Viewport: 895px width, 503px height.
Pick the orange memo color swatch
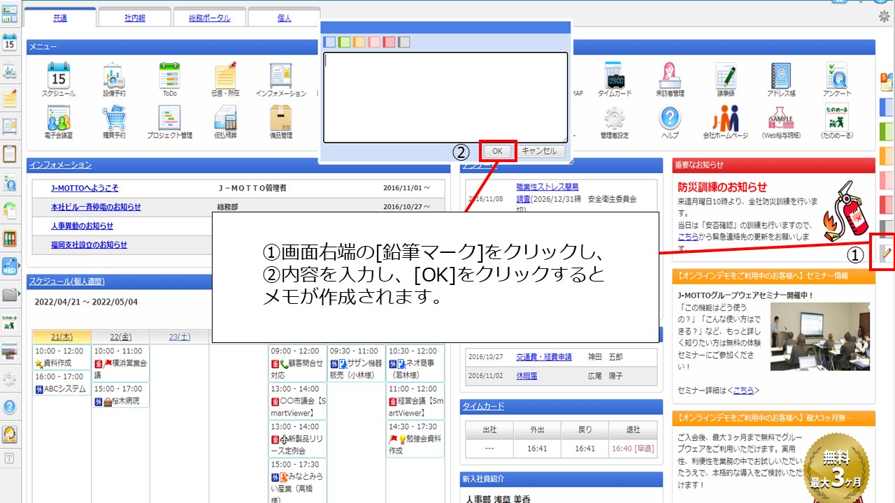(359, 42)
